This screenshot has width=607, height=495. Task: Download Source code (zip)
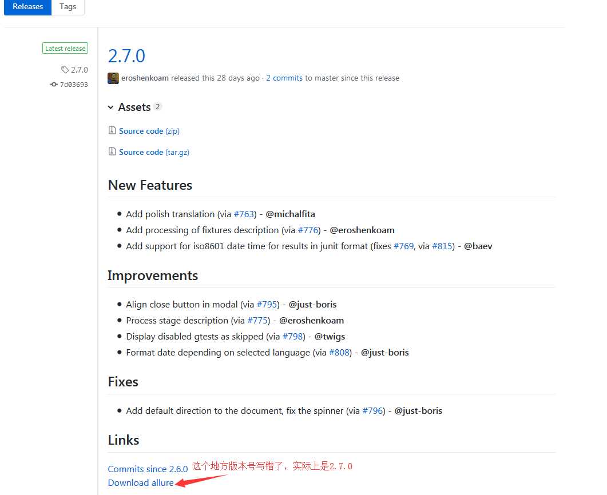click(149, 131)
